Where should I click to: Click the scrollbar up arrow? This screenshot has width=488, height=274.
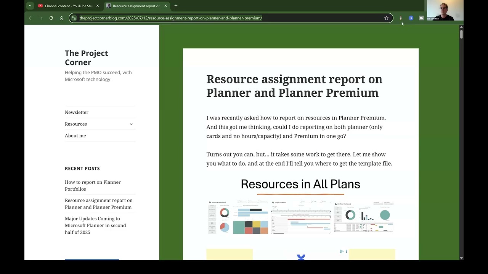click(x=461, y=27)
